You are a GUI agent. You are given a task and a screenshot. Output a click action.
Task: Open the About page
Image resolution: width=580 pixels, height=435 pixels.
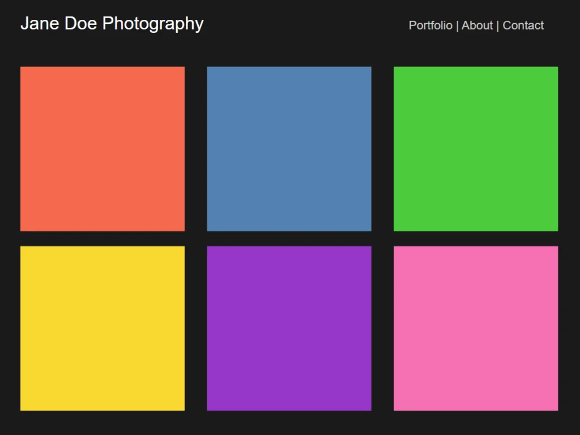(477, 26)
